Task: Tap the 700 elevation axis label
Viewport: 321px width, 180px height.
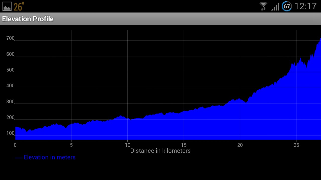Action: [11, 38]
